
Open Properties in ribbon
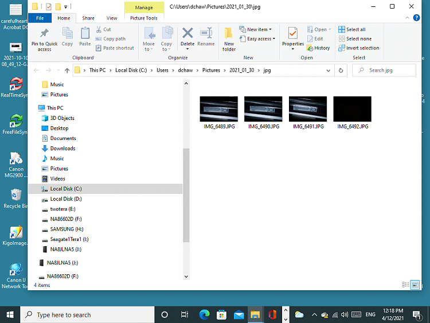293,38
